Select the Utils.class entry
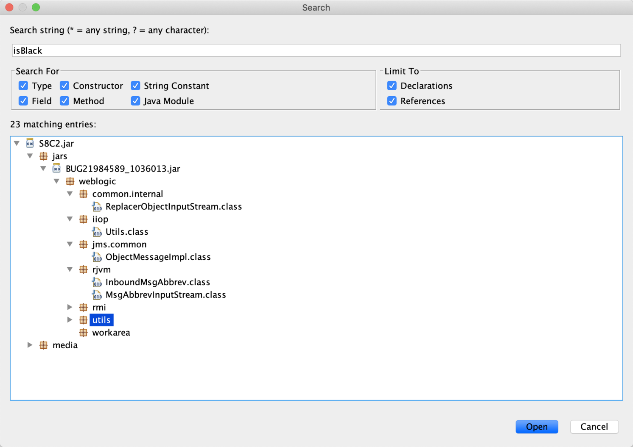The width and height of the screenshot is (633, 447). tap(127, 232)
